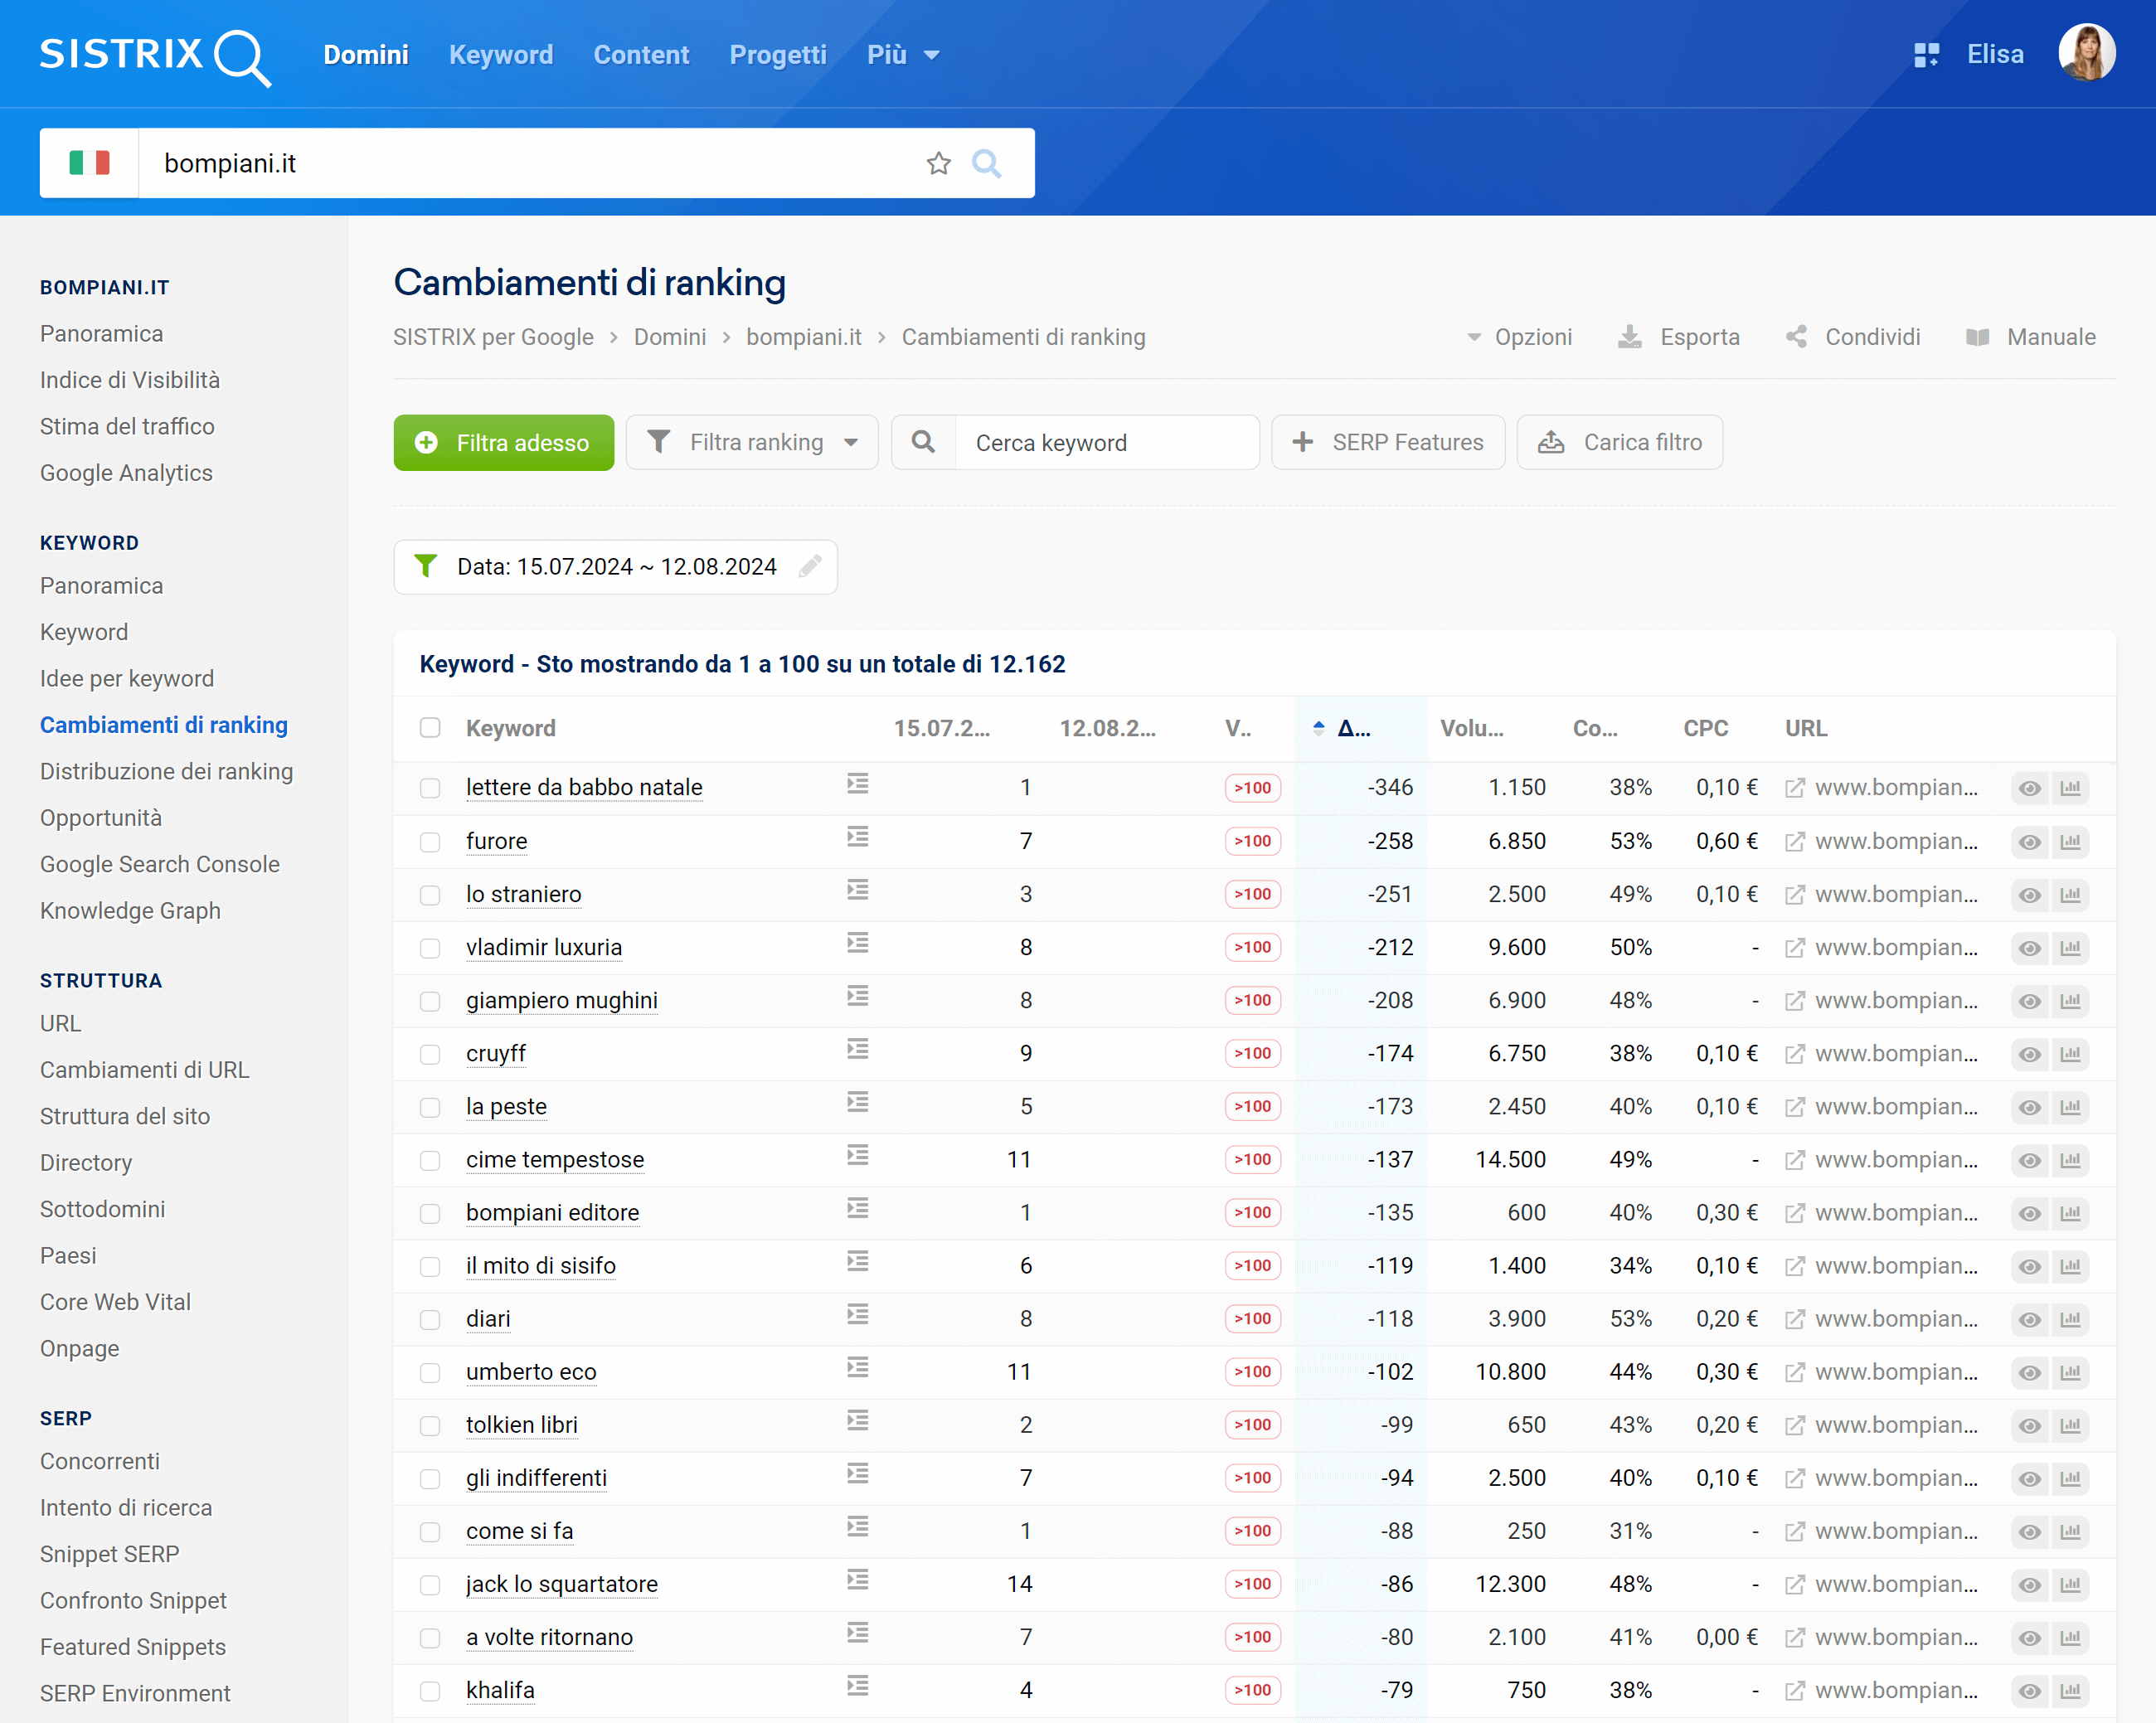
Task: Open the Manuale link
Action: click(2030, 337)
